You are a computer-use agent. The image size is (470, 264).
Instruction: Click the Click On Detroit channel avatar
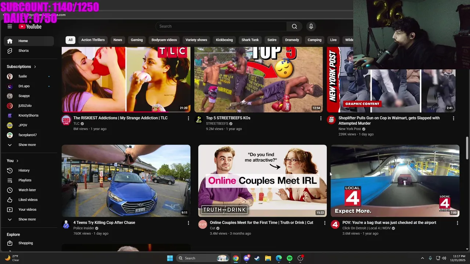pyautogui.click(x=335, y=224)
